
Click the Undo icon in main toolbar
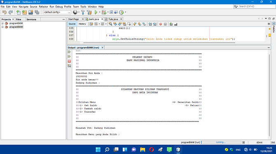tap(5, 12)
